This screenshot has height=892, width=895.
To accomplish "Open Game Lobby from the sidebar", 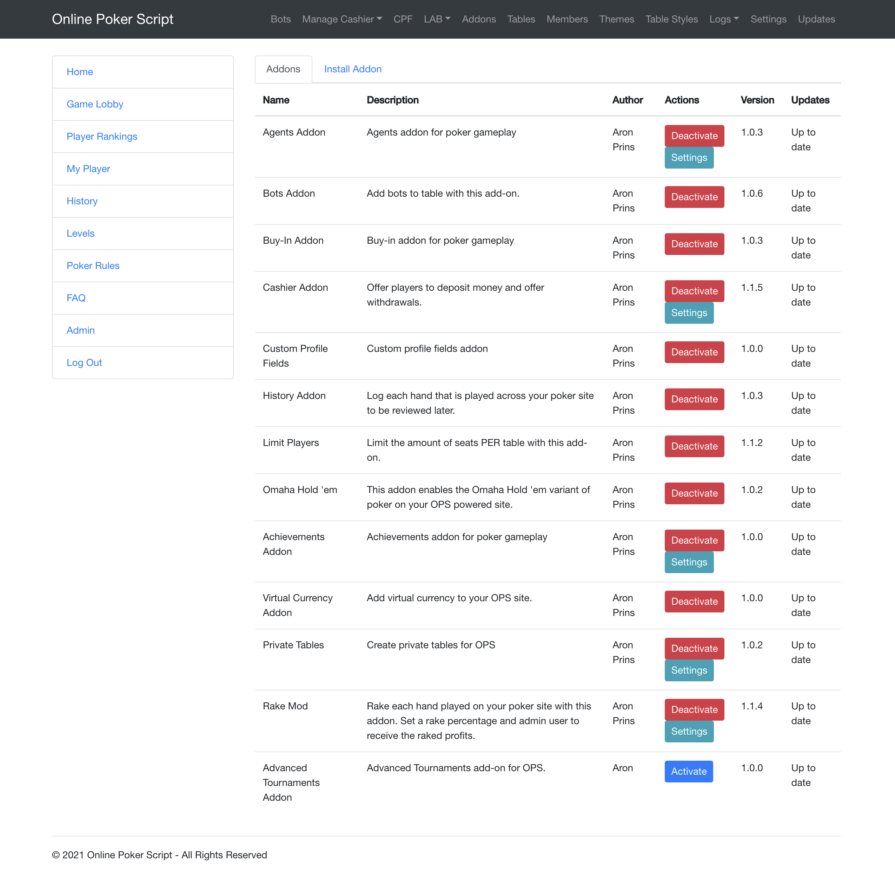I will tap(143, 104).
